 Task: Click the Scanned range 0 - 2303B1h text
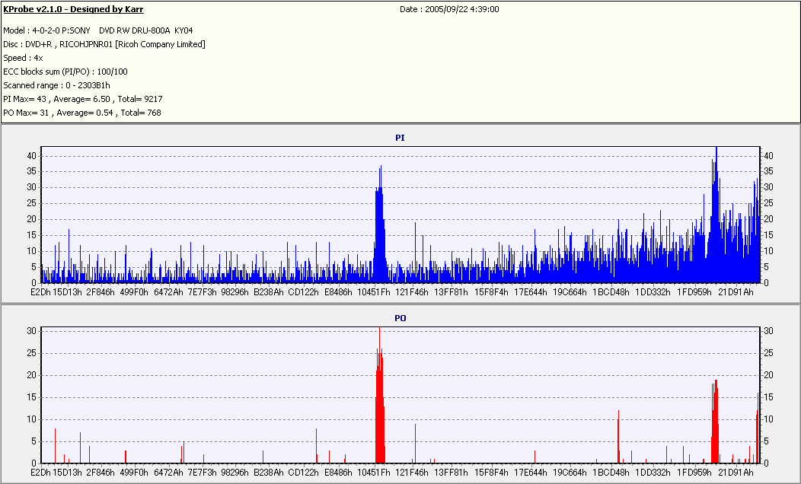56,85
